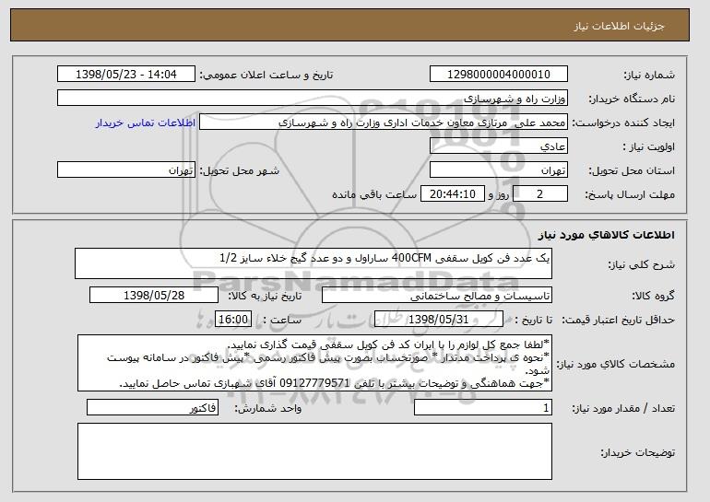This screenshot has height=502, width=710.
Task: Click the delivery city field تهران
Action: [x=126, y=170]
